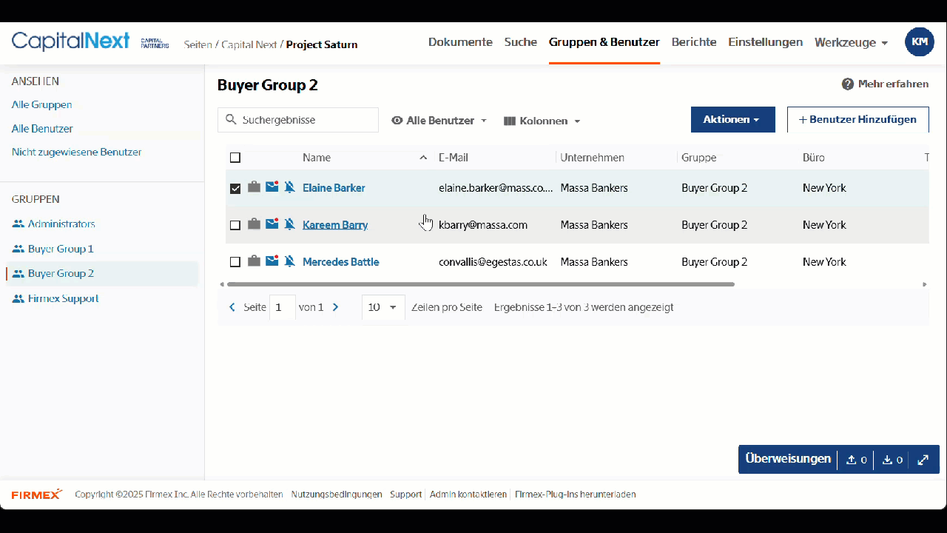Open the Kolonnen columns dropdown
This screenshot has width=947, height=533.
coord(542,121)
